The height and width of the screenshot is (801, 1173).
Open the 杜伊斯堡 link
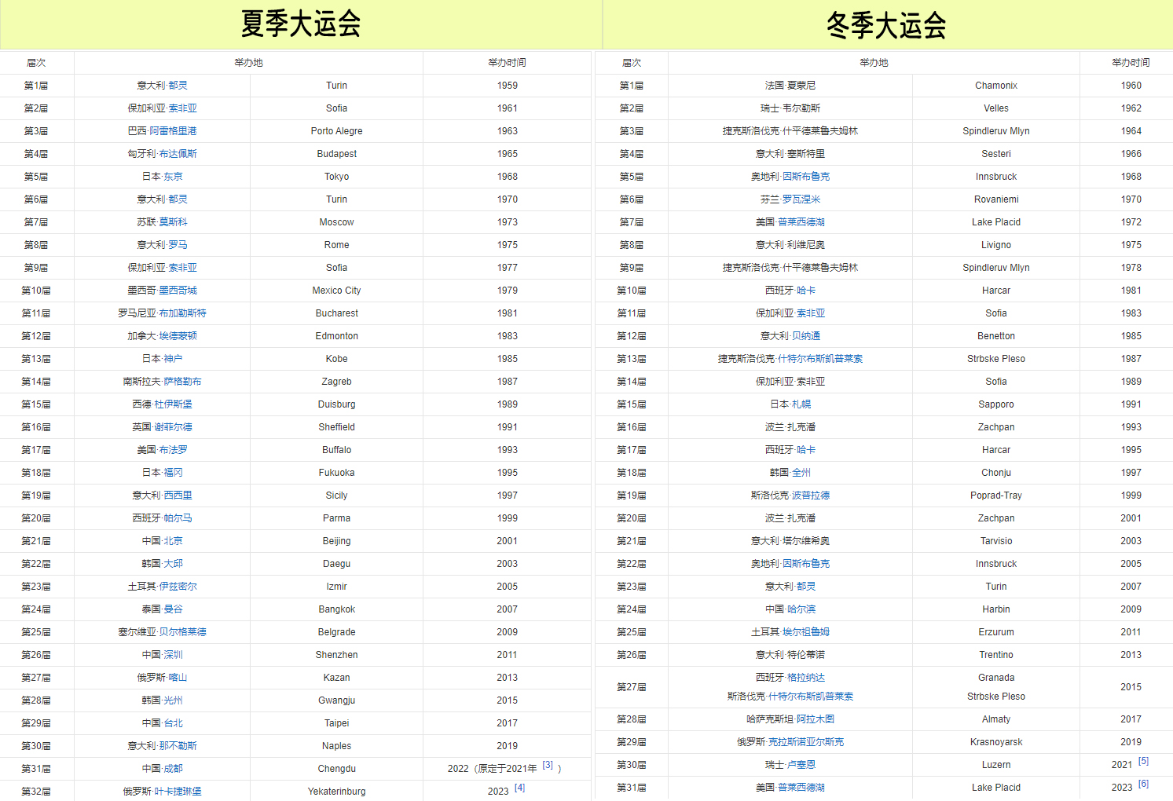174,404
